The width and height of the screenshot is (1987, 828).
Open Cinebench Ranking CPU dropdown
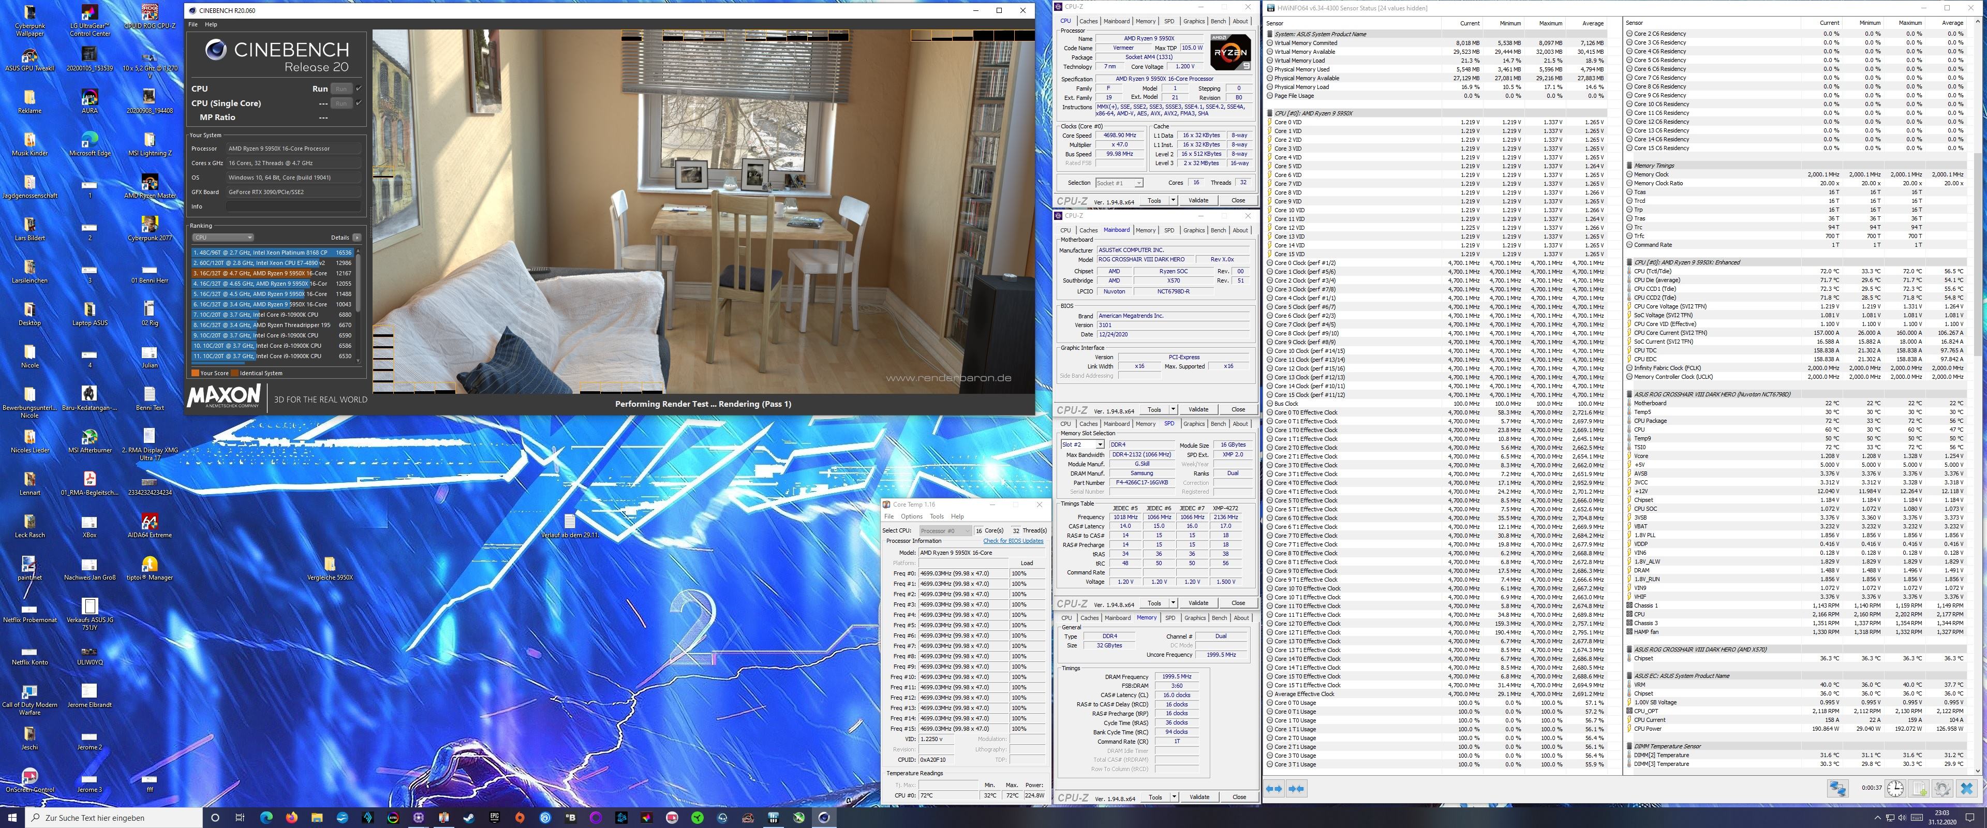[223, 238]
